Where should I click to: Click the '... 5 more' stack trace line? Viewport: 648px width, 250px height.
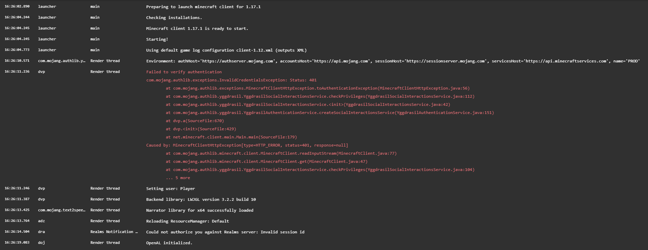click(178, 178)
